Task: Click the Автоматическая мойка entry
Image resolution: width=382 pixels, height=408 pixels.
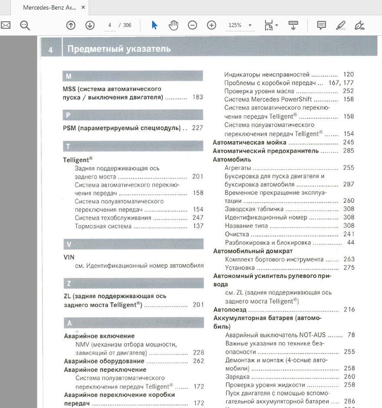Action: pyautogui.click(x=249, y=142)
